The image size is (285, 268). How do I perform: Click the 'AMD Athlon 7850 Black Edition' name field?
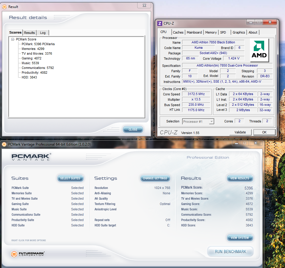pyautogui.click(x=213, y=42)
